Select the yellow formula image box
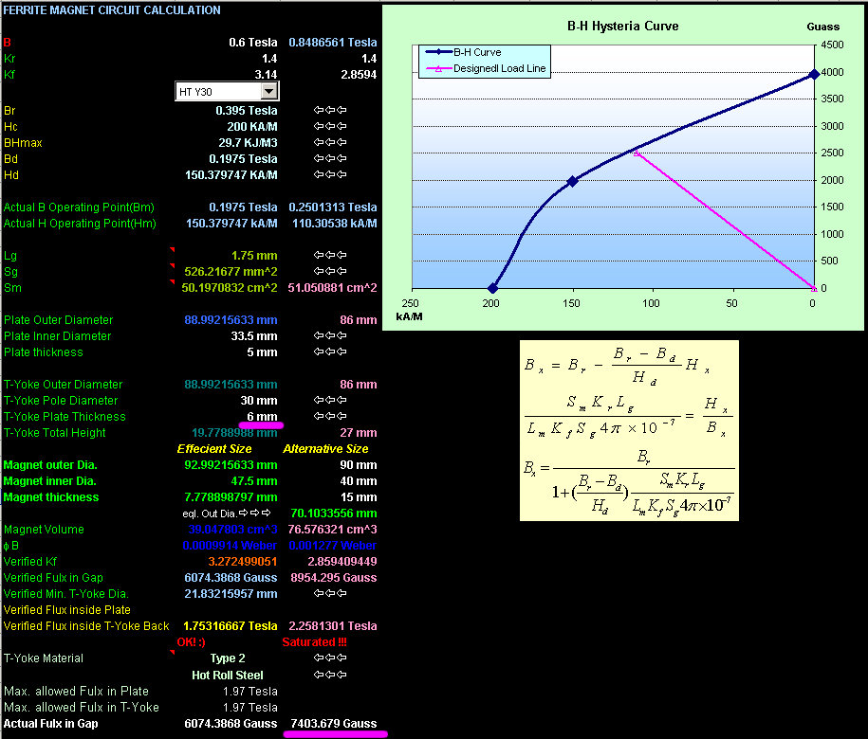Screen dimensions: 868x739 630,433
